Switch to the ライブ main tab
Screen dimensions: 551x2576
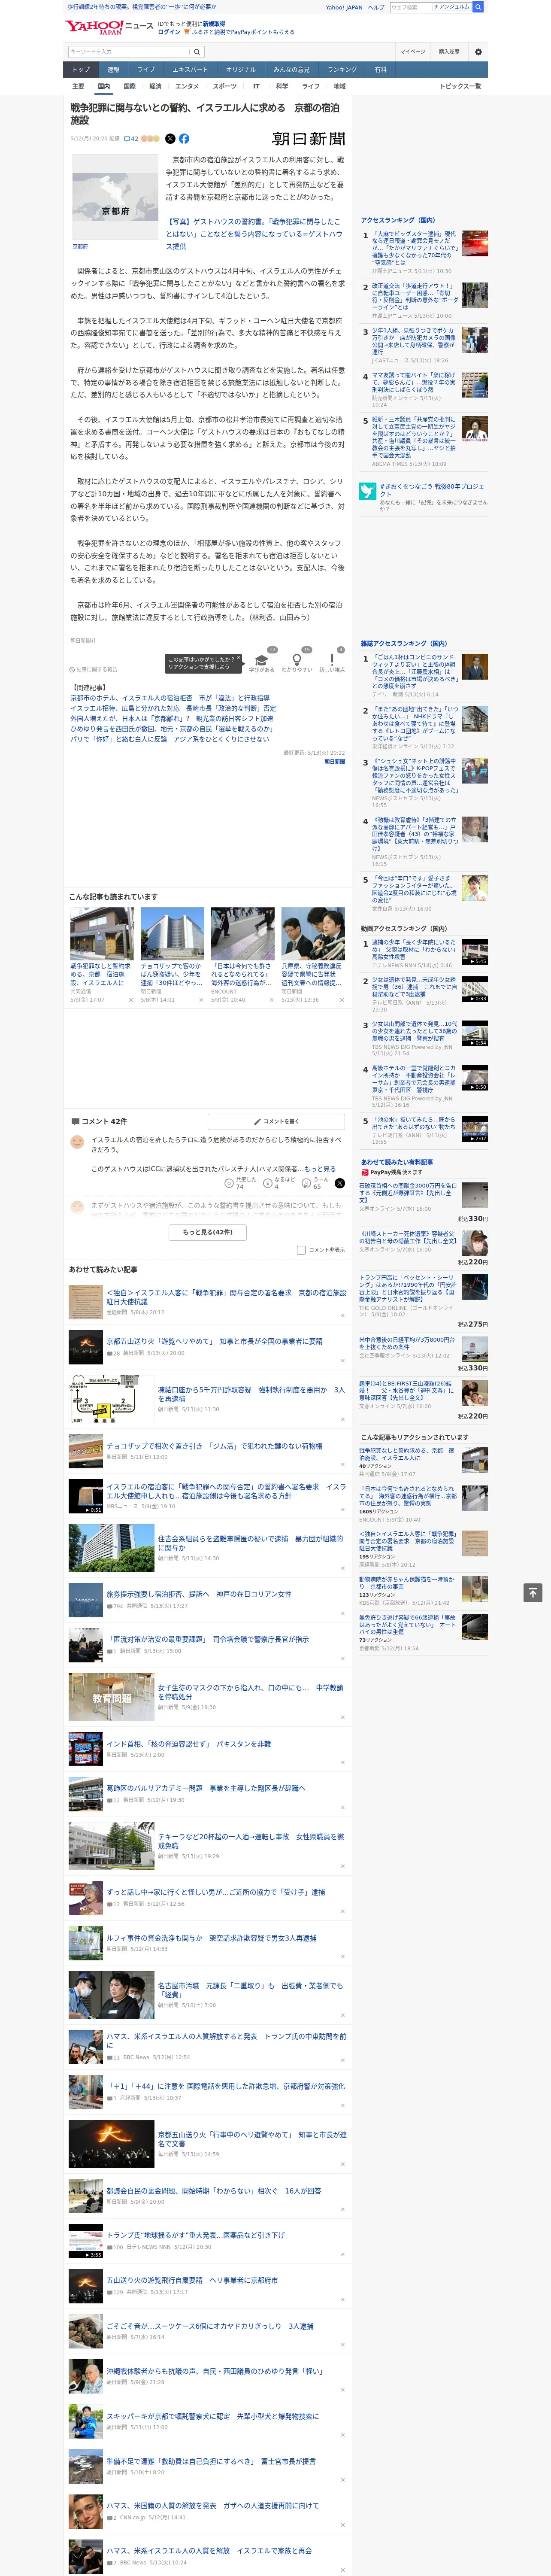[x=146, y=70]
